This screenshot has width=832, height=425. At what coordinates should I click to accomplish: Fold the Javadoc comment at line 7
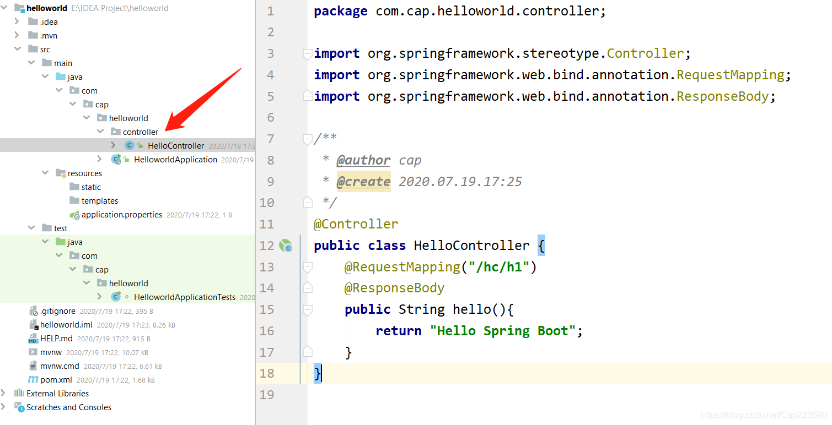[308, 139]
